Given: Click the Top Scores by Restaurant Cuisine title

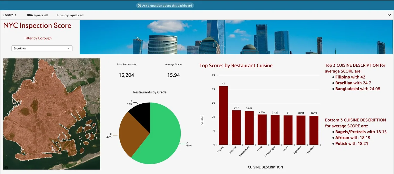Looking at the screenshot, I should pos(236,66).
